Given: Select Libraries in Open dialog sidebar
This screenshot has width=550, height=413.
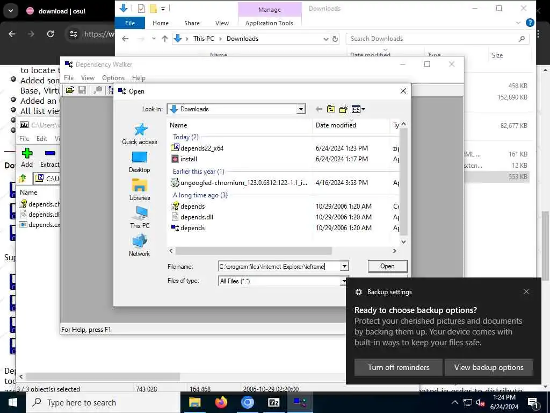Looking at the screenshot, I should click(140, 190).
